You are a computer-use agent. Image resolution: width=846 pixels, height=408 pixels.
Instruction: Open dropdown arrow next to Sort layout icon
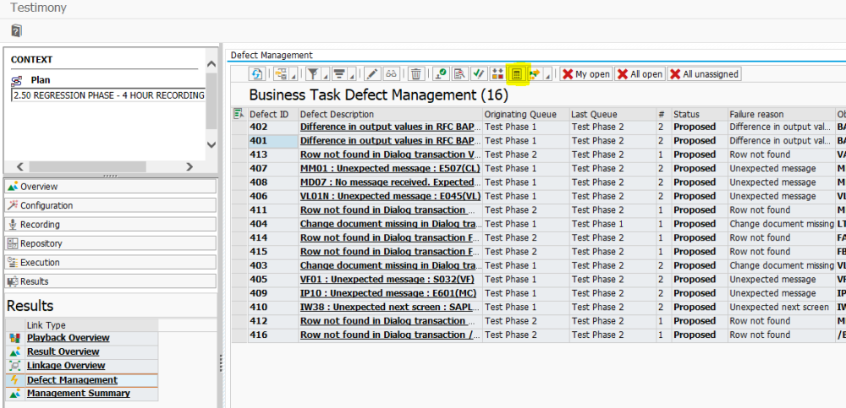[352, 75]
